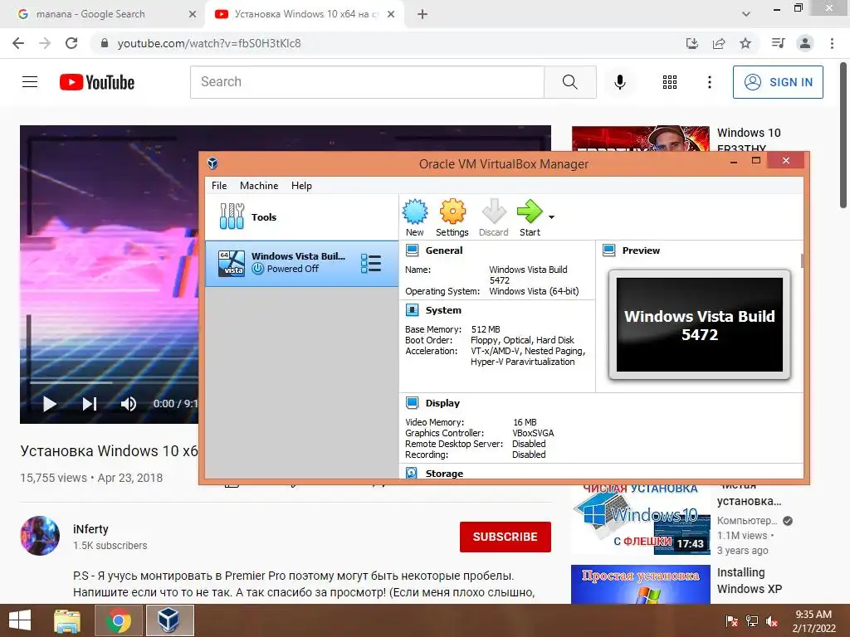850x637 pixels.
Task: Click the VirtualBox taskbar icon
Action: pos(169,620)
